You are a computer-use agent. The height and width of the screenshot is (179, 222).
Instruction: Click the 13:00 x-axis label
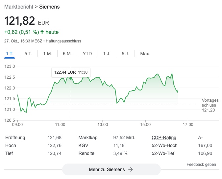point(103,125)
